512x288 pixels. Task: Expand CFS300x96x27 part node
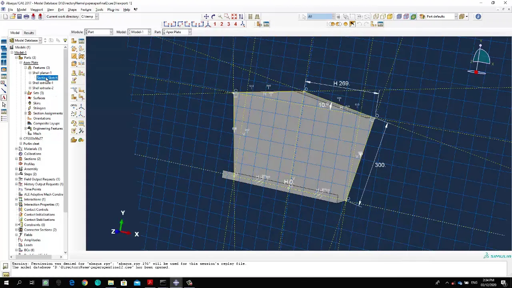click(21, 138)
